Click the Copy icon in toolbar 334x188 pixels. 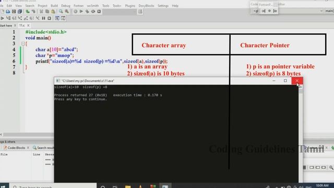point(47,11)
